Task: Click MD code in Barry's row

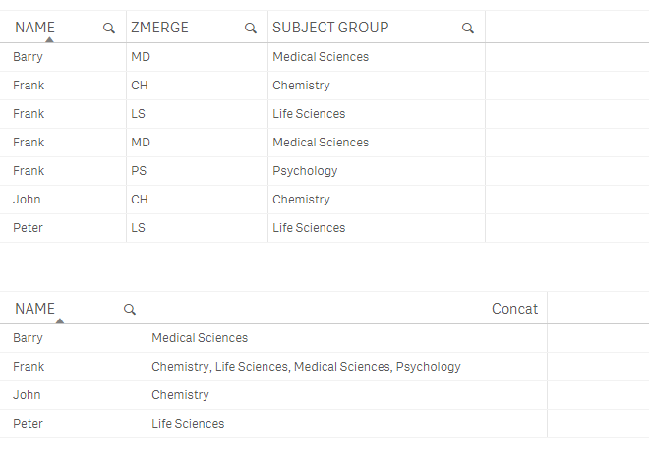Action: (141, 57)
